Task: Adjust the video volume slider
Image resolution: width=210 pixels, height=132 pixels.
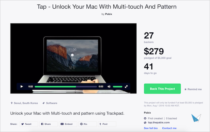Action: click(117, 87)
